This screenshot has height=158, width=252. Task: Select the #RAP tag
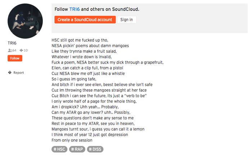point(77,149)
